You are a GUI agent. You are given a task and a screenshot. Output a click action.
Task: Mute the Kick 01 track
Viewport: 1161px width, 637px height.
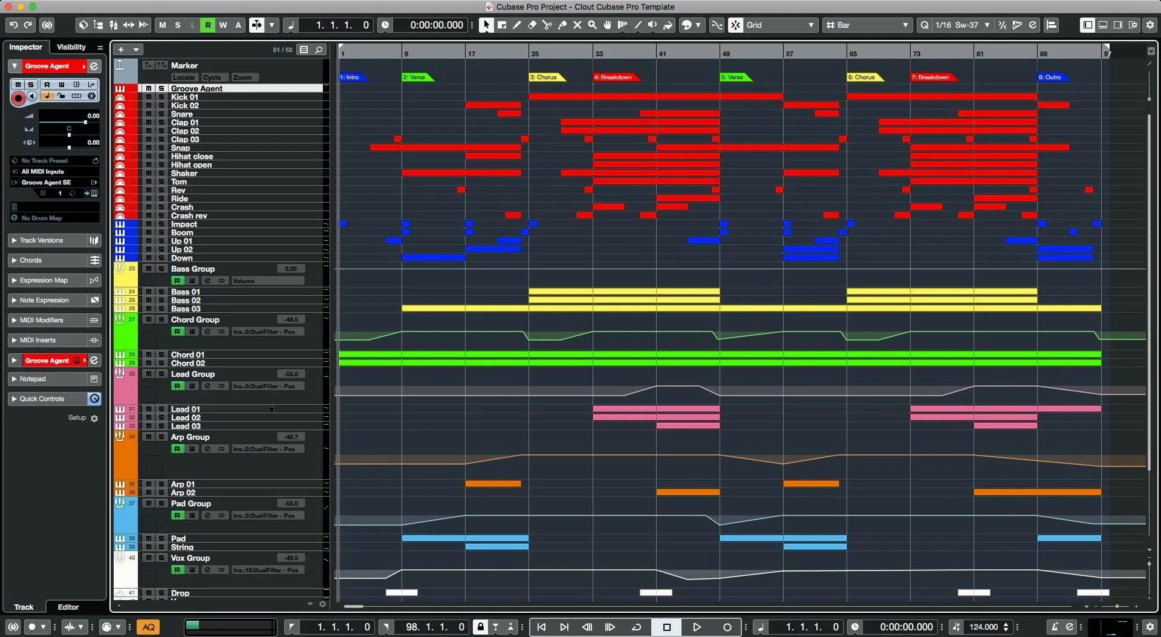(149, 97)
